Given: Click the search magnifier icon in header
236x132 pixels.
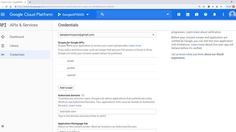Looking at the screenshot, I should [103, 14].
